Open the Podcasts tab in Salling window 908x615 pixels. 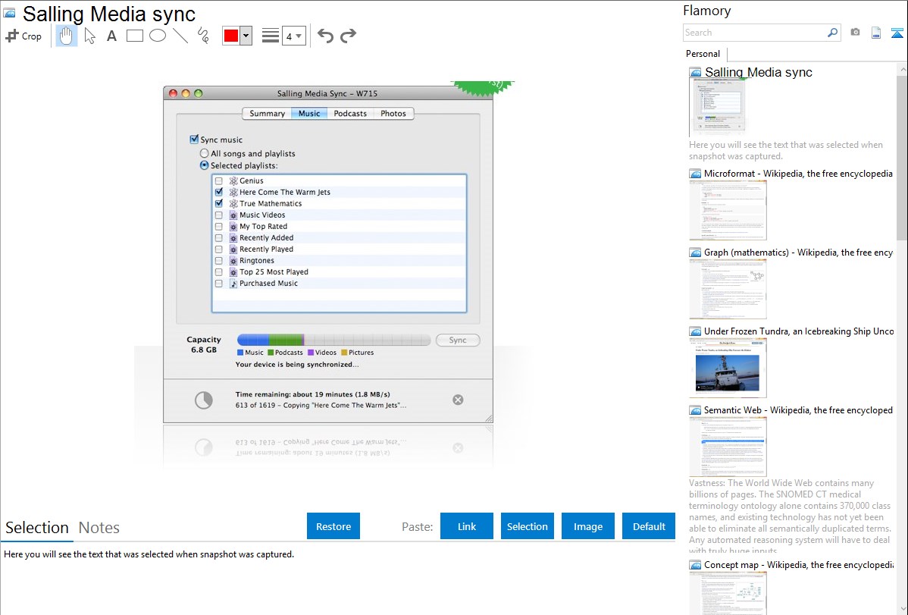[349, 114]
